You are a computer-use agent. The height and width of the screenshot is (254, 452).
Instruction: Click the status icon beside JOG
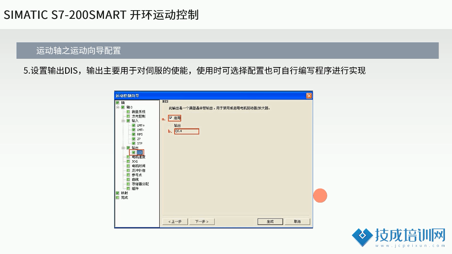128,161
